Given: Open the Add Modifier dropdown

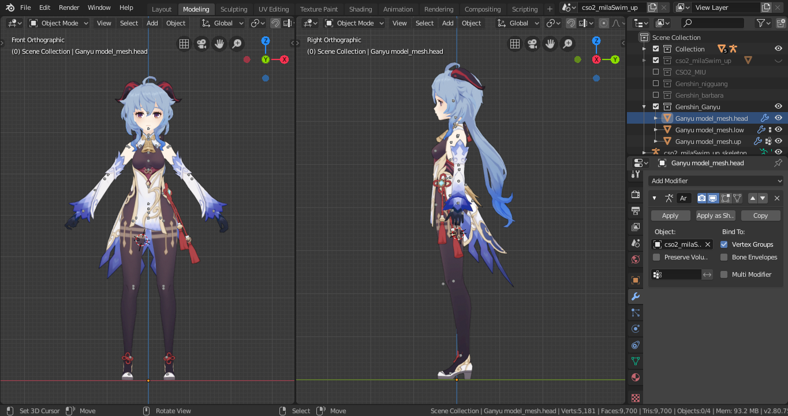Looking at the screenshot, I should click(x=715, y=181).
